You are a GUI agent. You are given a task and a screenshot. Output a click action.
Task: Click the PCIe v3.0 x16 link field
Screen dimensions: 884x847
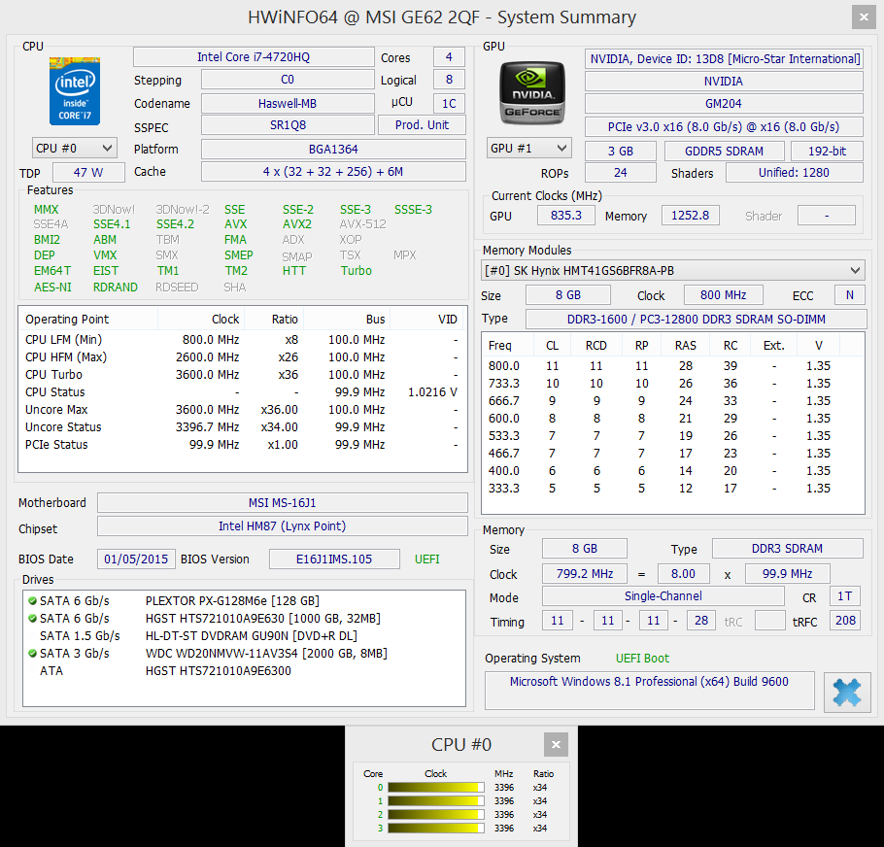[724, 127]
